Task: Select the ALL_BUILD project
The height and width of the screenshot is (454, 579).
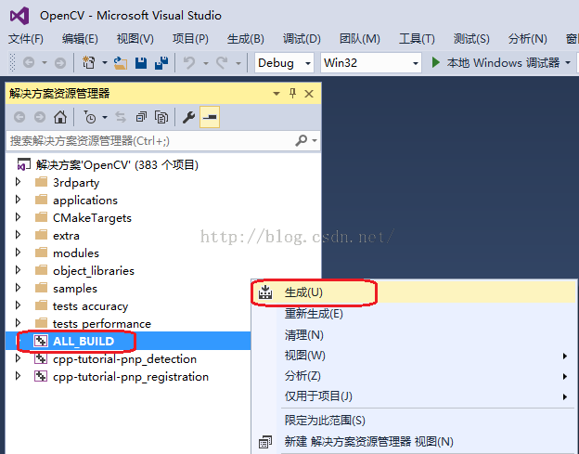Action: (x=84, y=341)
